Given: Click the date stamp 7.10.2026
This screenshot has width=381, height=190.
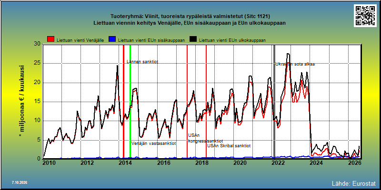Looking at the screenshot, I should (20, 182).
